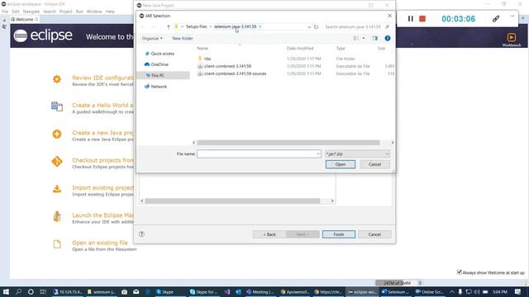Refresh the folder listing
This screenshot has height=297, width=529.
pos(316,26)
